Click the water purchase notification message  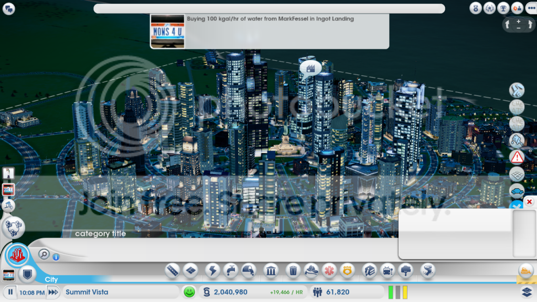tap(270, 19)
